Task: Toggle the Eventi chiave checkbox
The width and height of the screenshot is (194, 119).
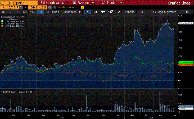Action: click(55, 7)
